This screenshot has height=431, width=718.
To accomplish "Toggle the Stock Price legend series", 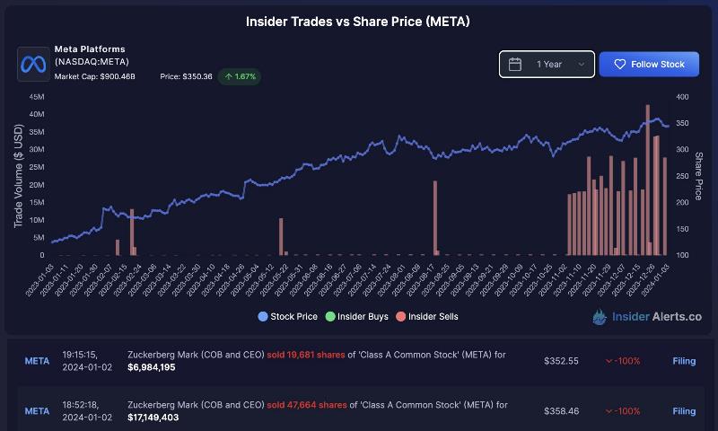I will coord(287,317).
